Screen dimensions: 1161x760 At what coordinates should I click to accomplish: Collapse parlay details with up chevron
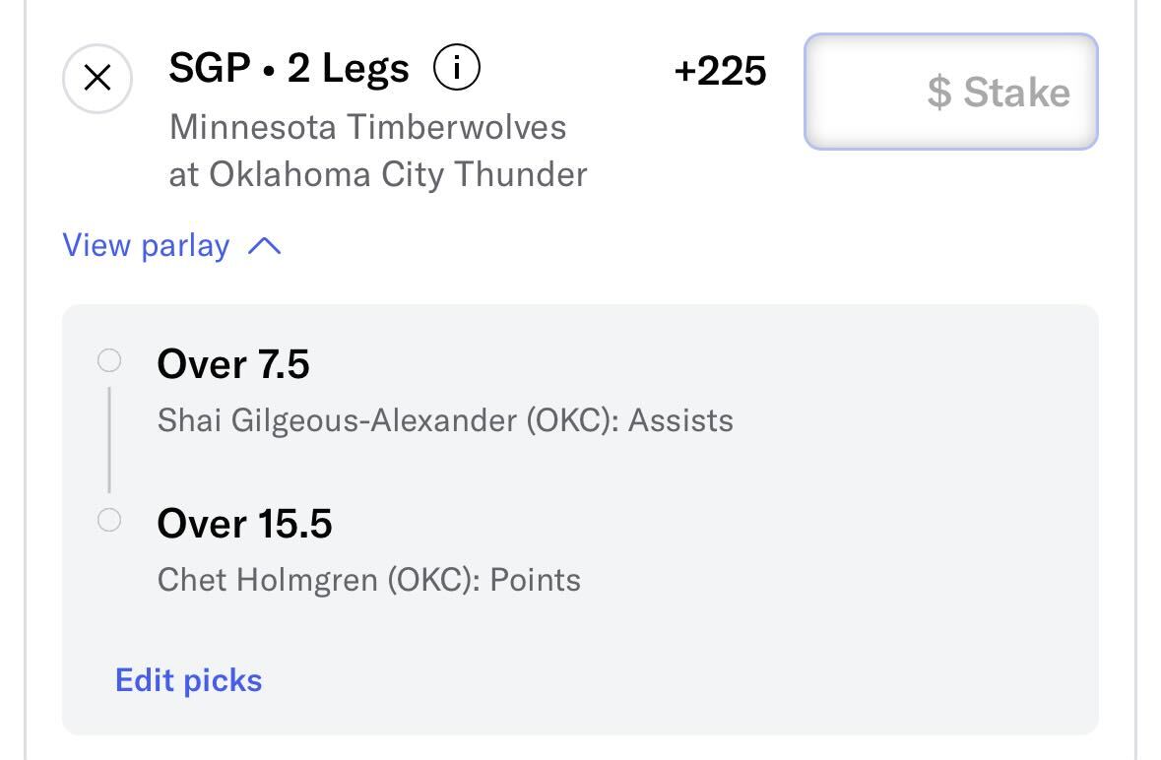pyautogui.click(x=264, y=246)
